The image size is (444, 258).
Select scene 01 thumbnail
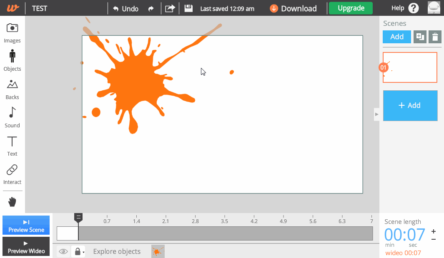pos(410,67)
